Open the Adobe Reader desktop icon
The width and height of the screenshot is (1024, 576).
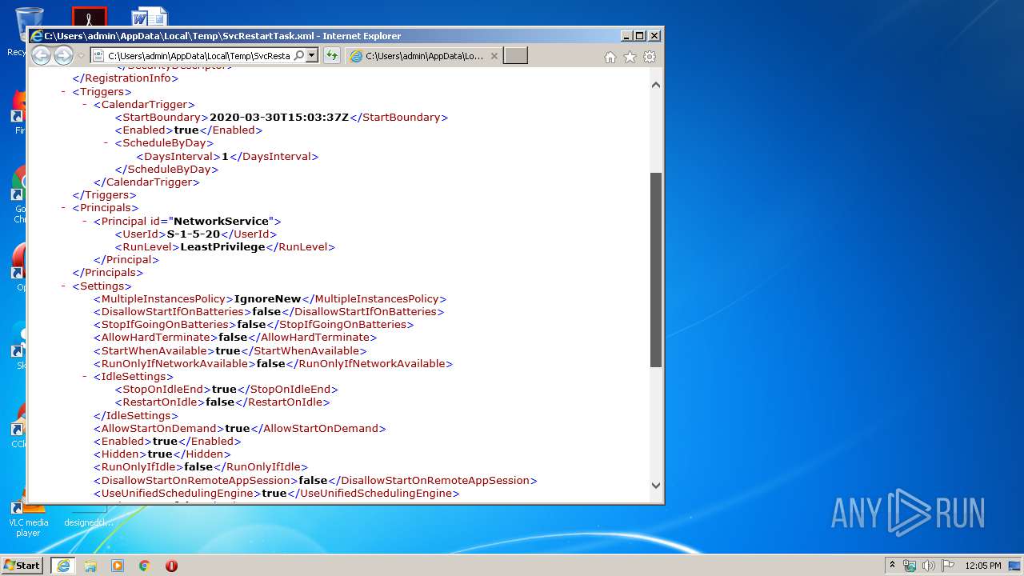89,17
